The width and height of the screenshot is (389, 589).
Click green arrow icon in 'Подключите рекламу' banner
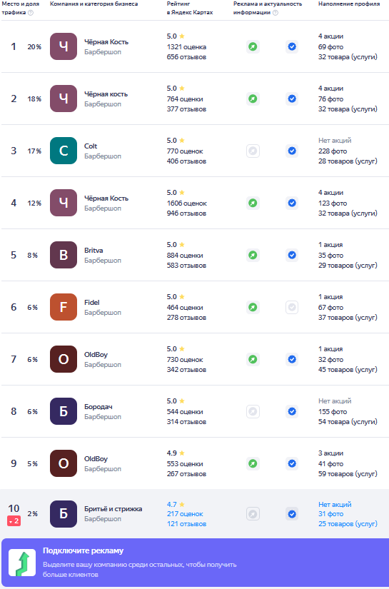pos(22,563)
